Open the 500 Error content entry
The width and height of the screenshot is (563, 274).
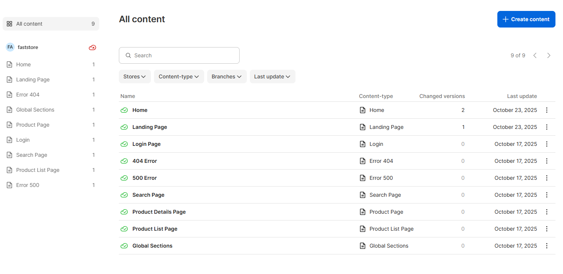[x=145, y=178]
